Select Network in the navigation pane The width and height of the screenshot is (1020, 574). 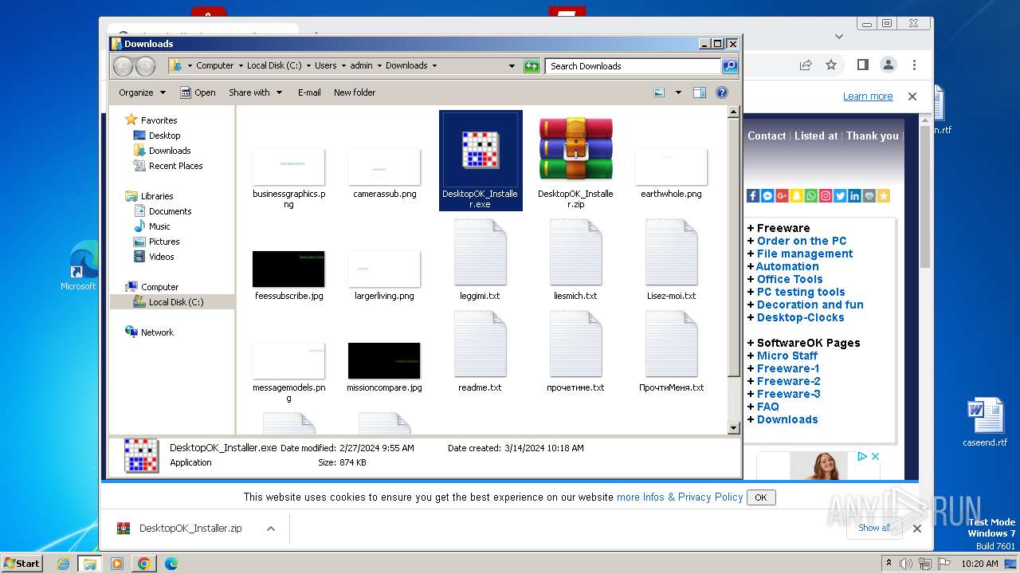[157, 332]
